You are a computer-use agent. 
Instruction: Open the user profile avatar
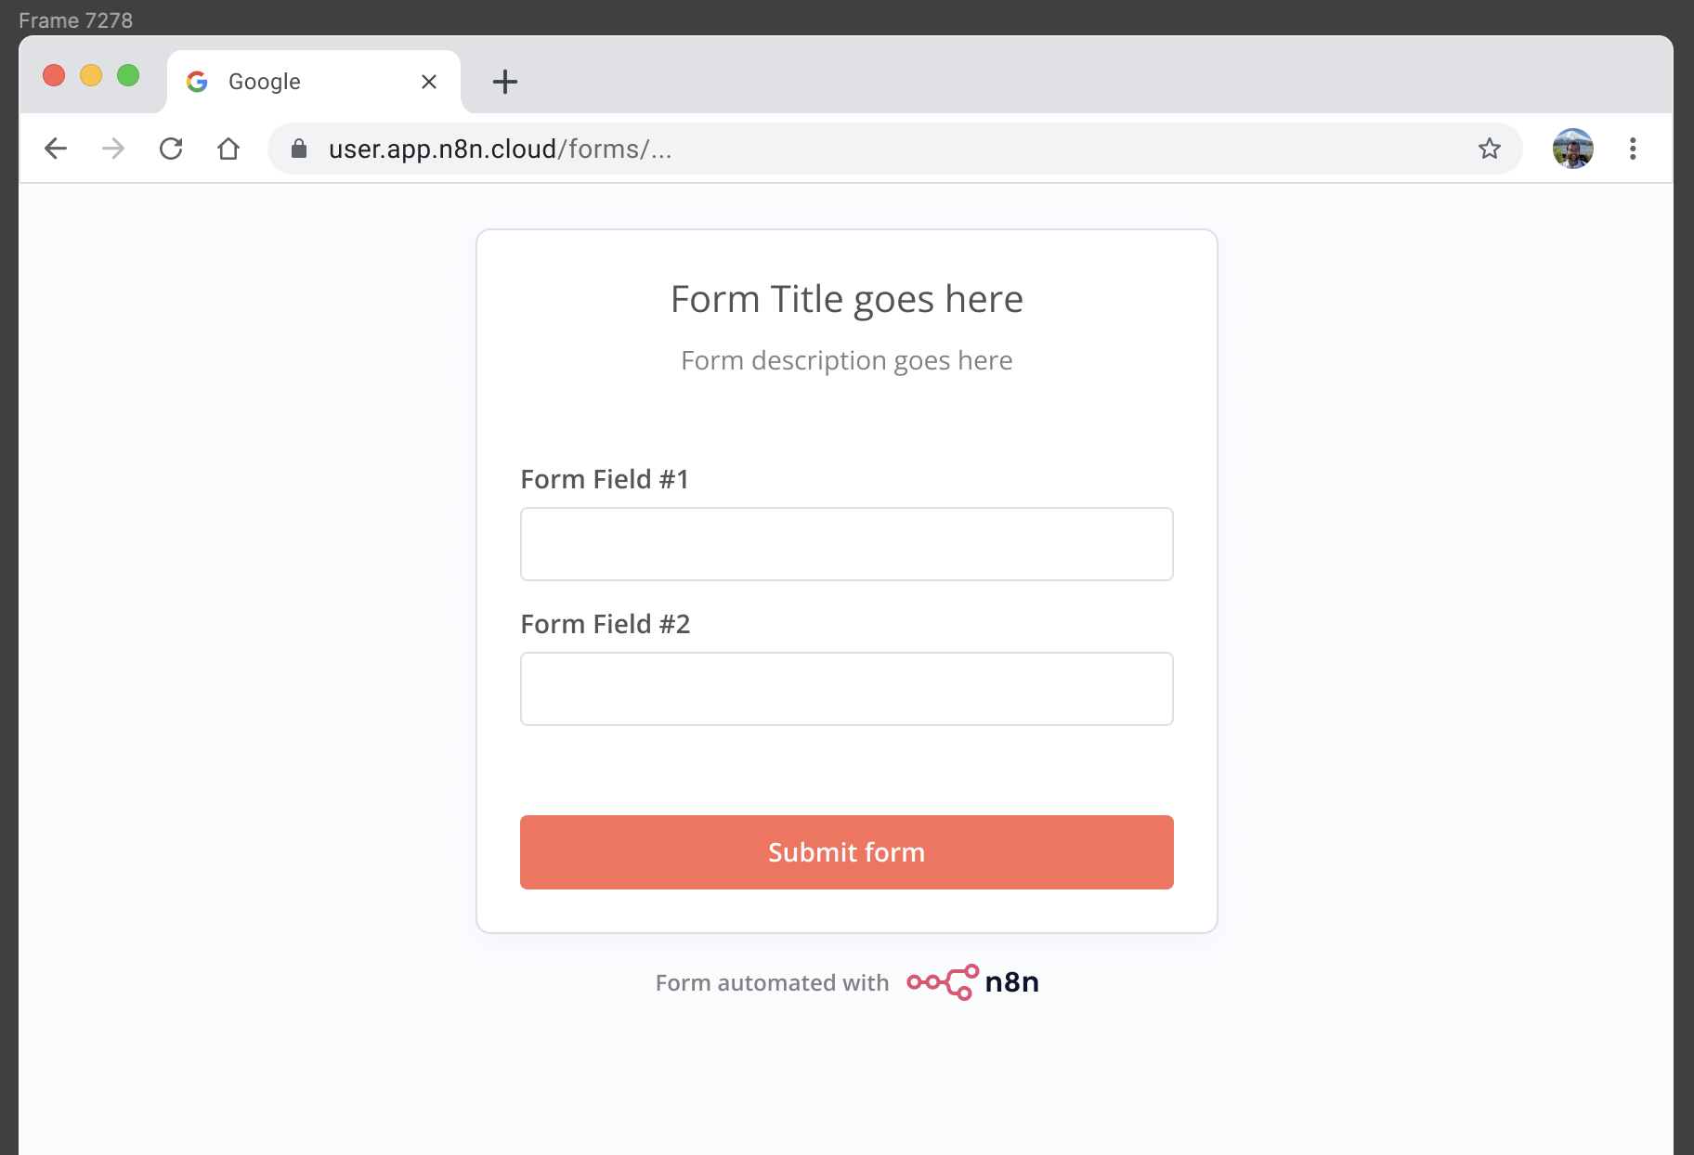pyautogui.click(x=1572, y=149)
